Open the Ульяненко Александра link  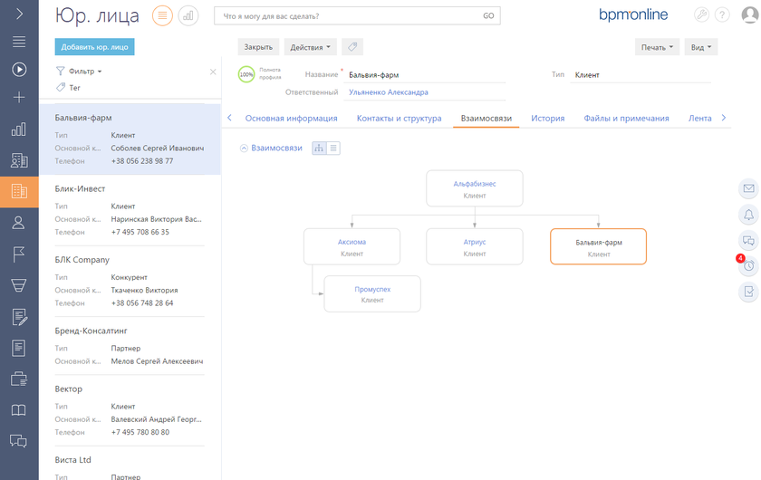(389, 92)
